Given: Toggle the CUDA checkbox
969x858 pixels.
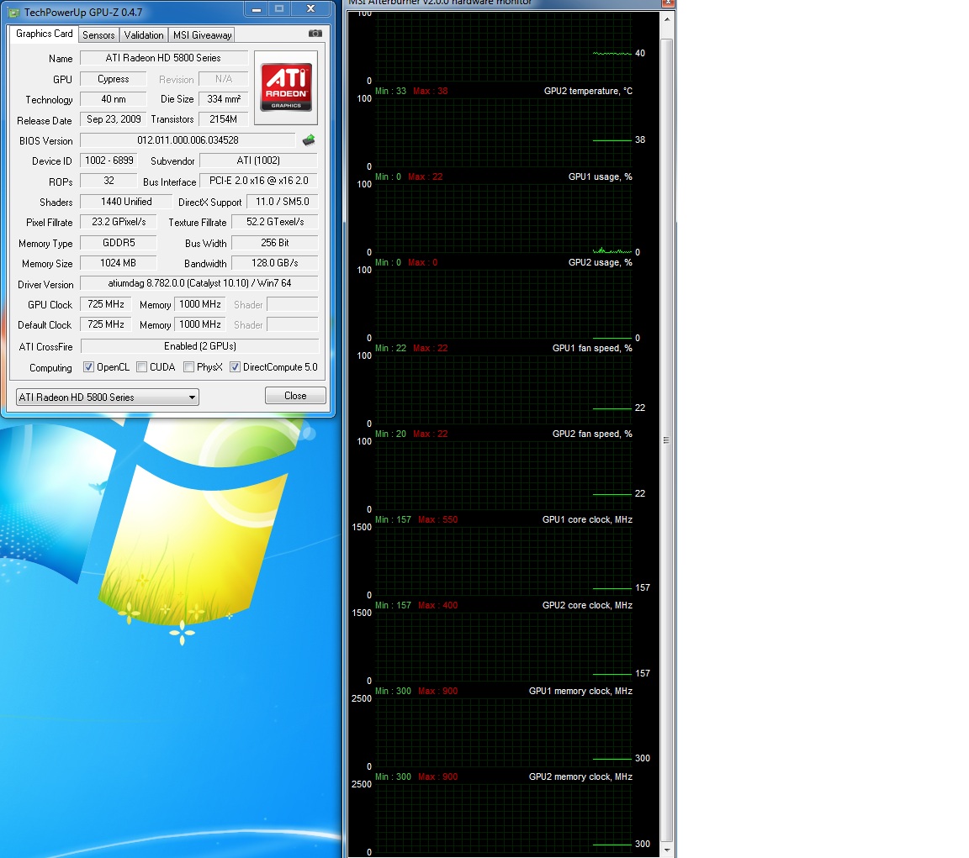Looking at the screenshot, I should point(142,367).
